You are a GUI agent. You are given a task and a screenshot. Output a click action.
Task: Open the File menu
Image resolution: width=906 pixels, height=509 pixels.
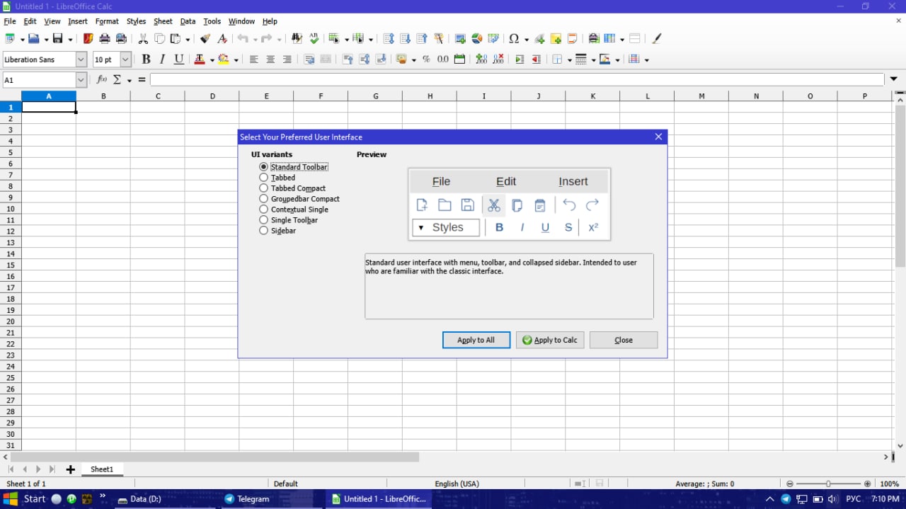9,21
